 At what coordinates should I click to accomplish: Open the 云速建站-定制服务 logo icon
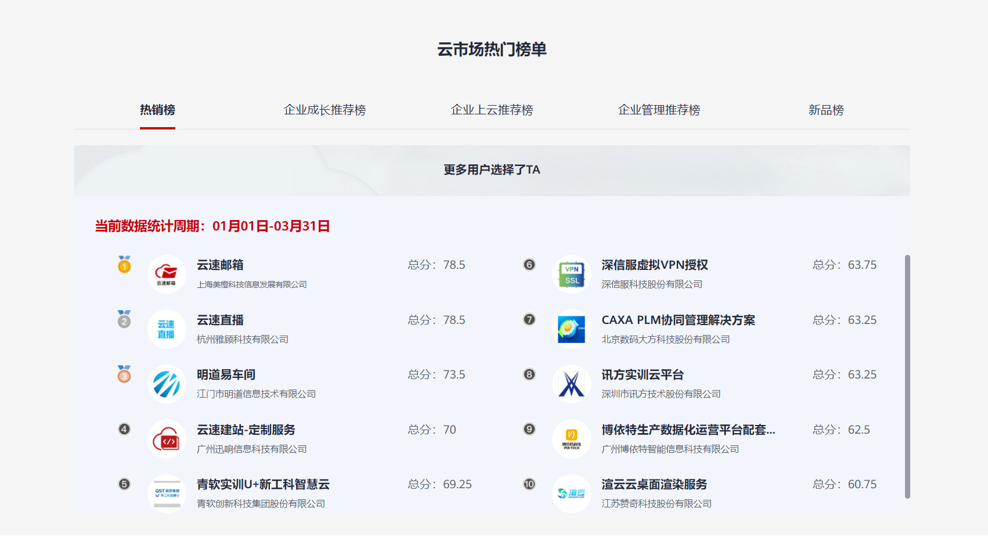[167, 439]
